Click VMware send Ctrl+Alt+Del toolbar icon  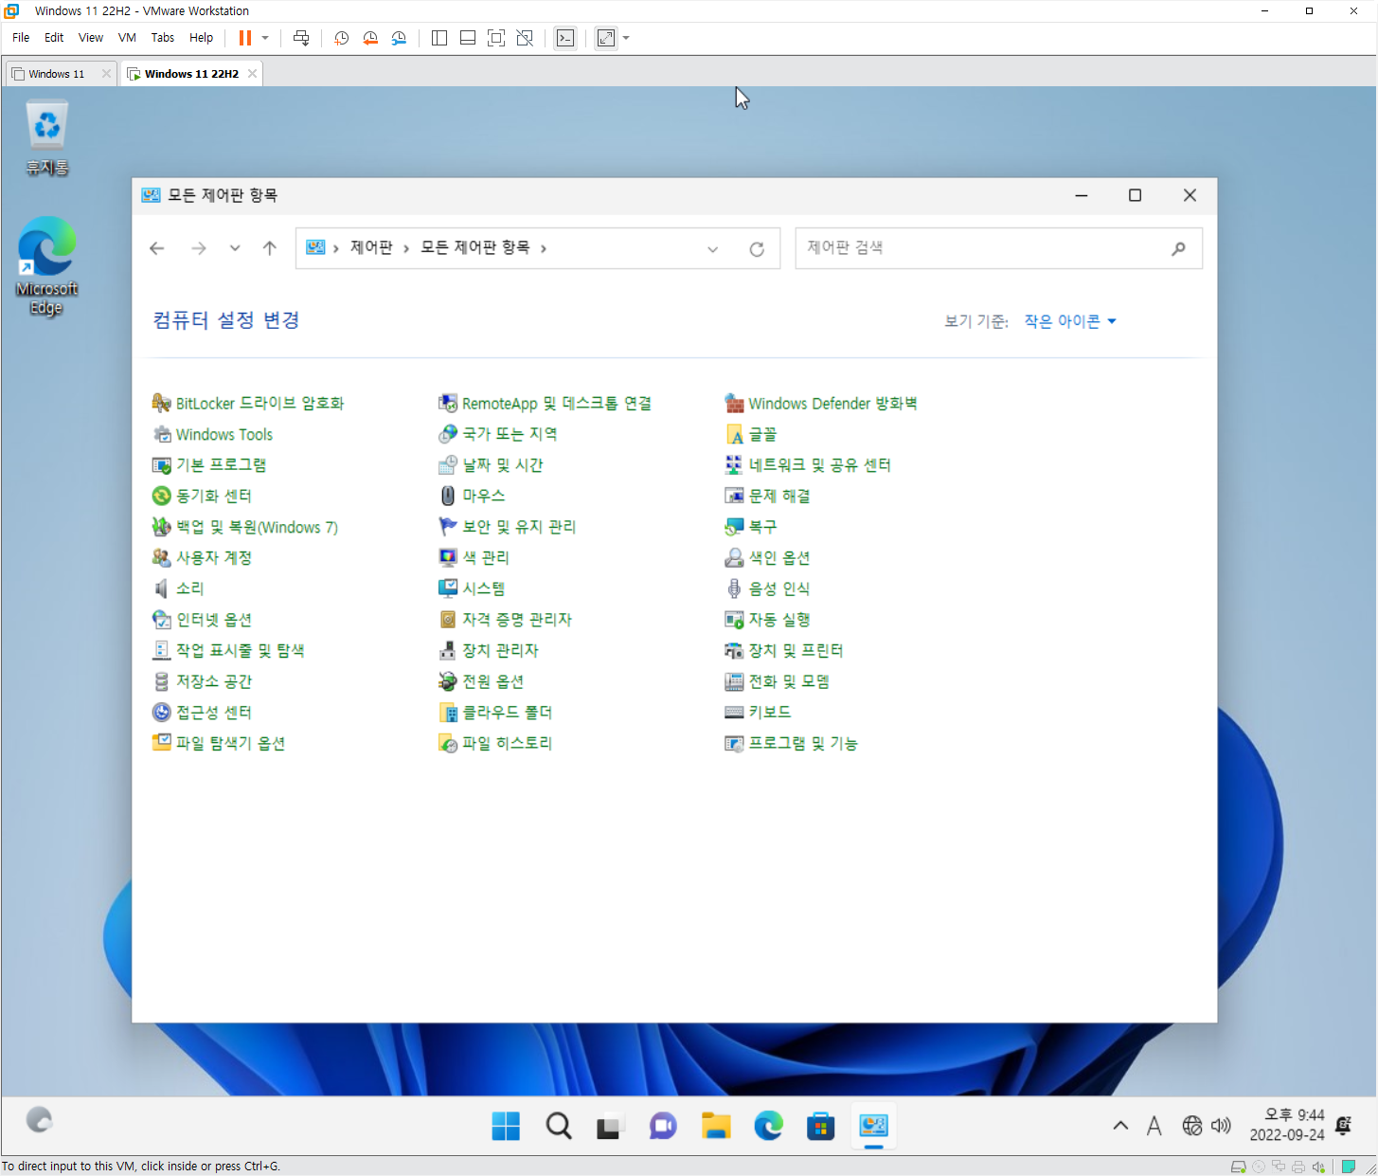301,38
